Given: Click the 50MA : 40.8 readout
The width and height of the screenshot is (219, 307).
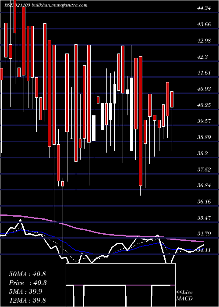Looking at the screenshot, I should pos(27,274).
